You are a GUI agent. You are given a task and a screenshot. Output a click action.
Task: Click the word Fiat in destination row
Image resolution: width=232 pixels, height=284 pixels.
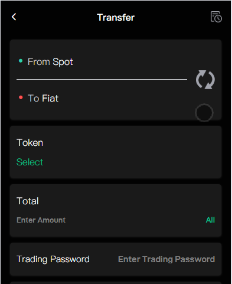[50, 98]
